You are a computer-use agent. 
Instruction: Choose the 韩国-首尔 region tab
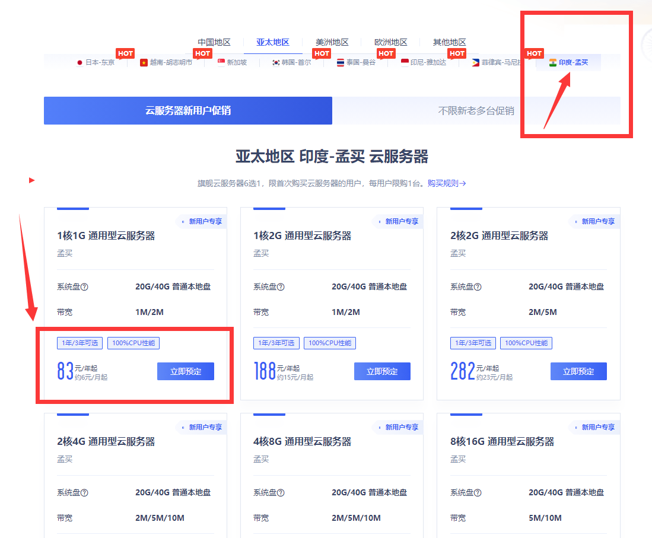(x=291, y=62)
